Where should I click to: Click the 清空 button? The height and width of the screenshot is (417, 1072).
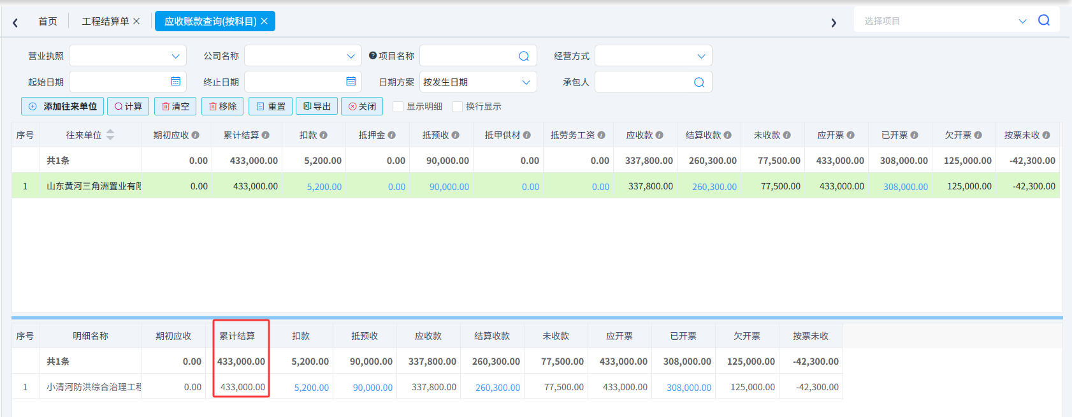[x=175, y=106]
